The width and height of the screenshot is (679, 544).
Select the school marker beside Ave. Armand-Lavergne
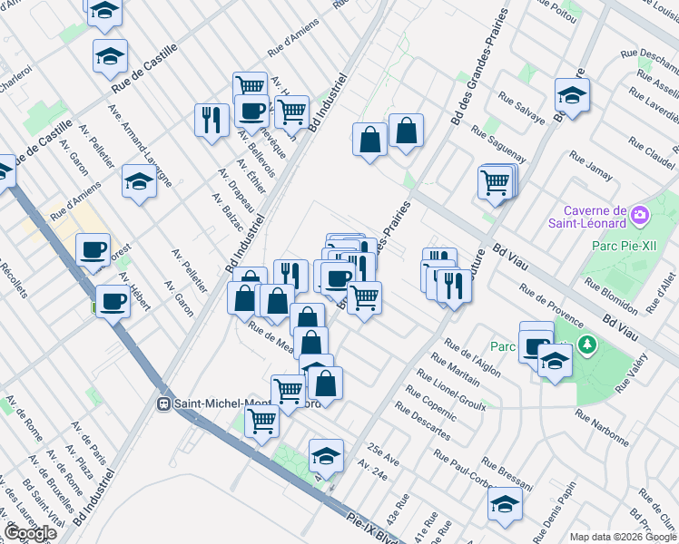pyautogui.click(x=139, y=181)
